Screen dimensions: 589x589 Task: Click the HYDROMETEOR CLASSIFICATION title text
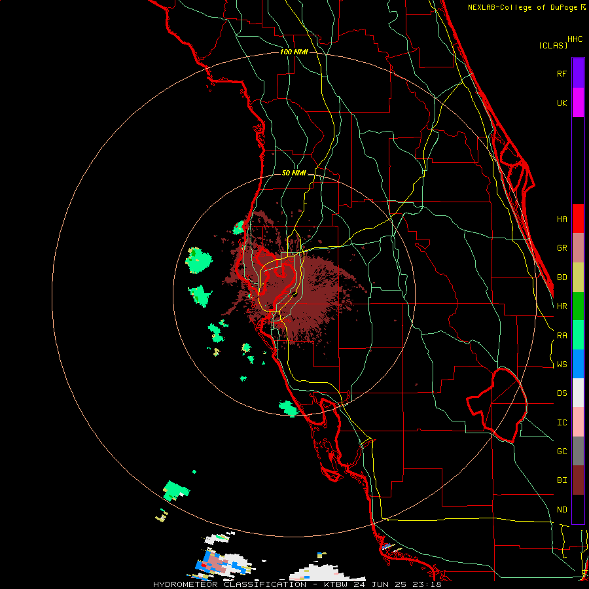pyautogui.click(x=230, y=584)
